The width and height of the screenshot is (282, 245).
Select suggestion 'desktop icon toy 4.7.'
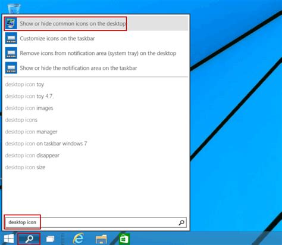pos(29,97)
